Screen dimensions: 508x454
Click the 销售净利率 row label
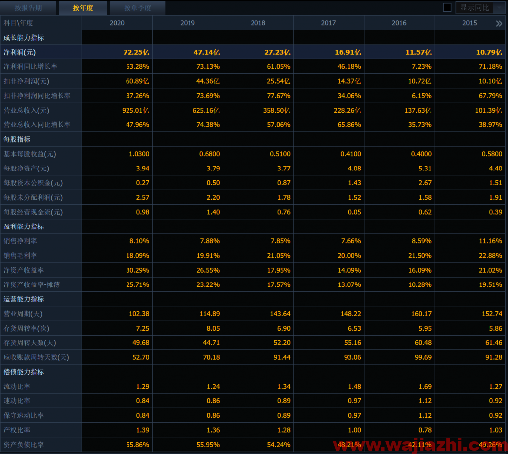coord(20,241)
